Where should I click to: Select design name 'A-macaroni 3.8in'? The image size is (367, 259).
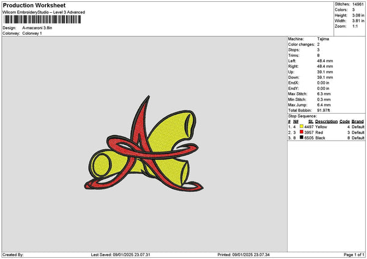(x=37, y=28)
